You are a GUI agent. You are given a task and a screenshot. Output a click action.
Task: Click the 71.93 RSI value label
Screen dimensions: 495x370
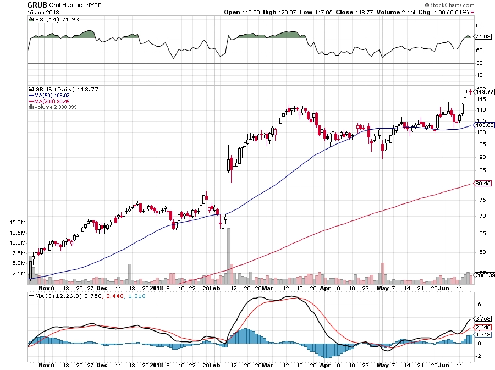coord(483,37)
